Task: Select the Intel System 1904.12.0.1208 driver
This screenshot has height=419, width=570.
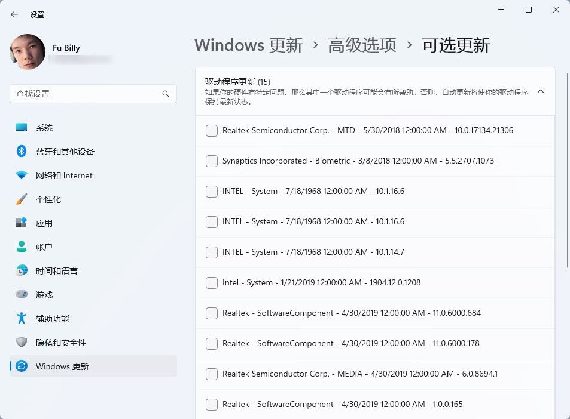Action: pyautogui.click(x=211, y=282)
